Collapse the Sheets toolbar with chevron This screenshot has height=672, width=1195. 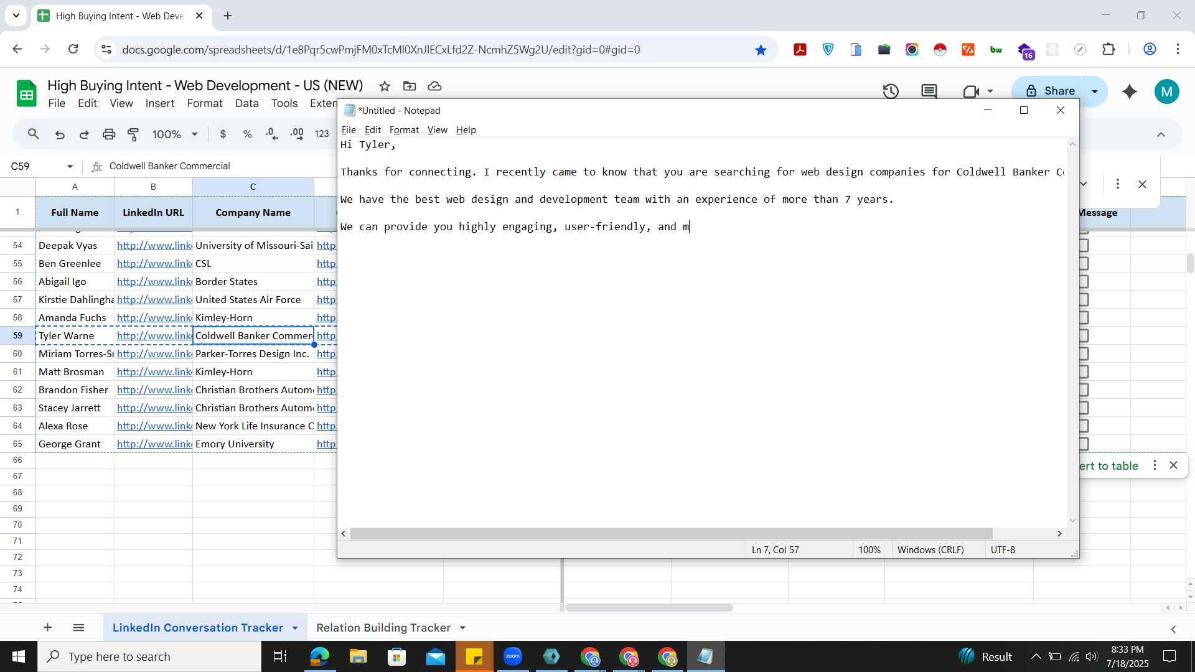(1161, 134)
